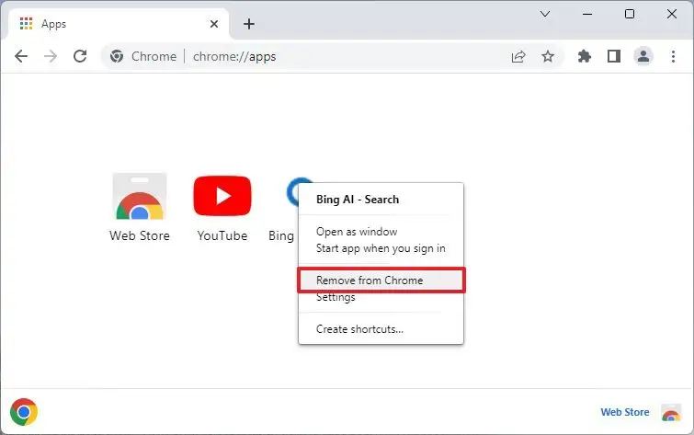
Task: Open a new tab with the plus button
Action: tap(249, 24)
